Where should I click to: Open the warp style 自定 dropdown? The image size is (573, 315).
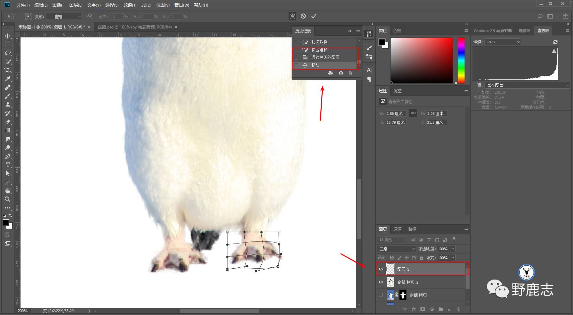pyautogui.click(x=64, y=17)
